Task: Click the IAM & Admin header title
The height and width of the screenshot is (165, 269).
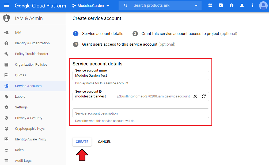Action: point(29,18)
